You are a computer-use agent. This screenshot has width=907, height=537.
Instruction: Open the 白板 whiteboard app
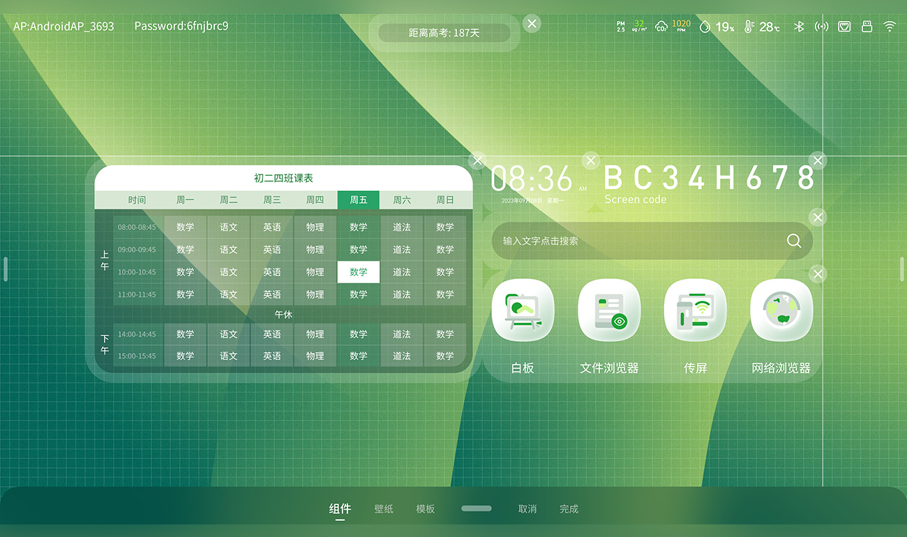click(x=523, y=310)
